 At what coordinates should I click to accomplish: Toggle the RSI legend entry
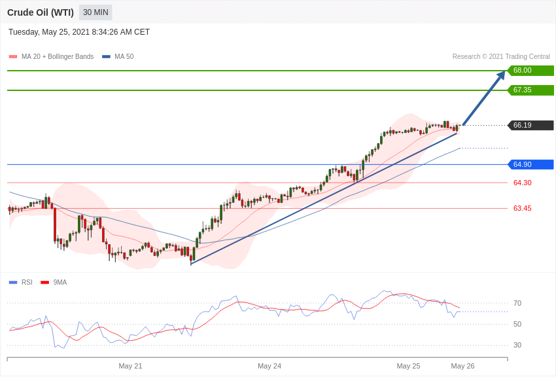coord(27,283)
